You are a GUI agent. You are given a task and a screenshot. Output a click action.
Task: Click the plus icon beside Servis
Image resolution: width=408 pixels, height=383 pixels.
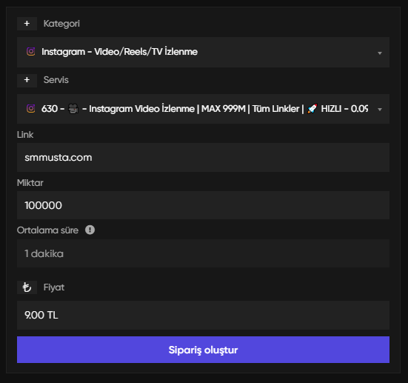click(x=27, y=80)
